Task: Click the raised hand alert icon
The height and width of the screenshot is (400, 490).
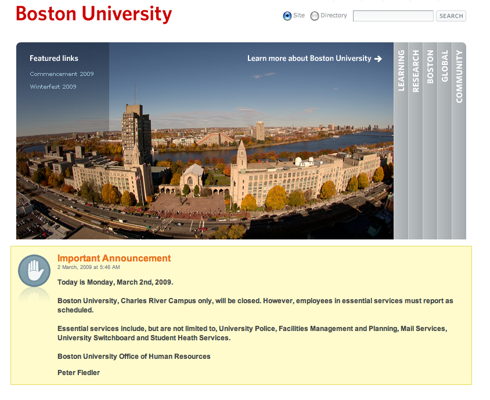Action: tap(34, 271)
